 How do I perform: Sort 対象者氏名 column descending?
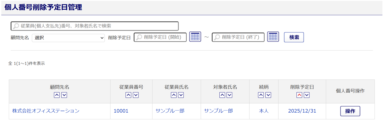point(229,95)
